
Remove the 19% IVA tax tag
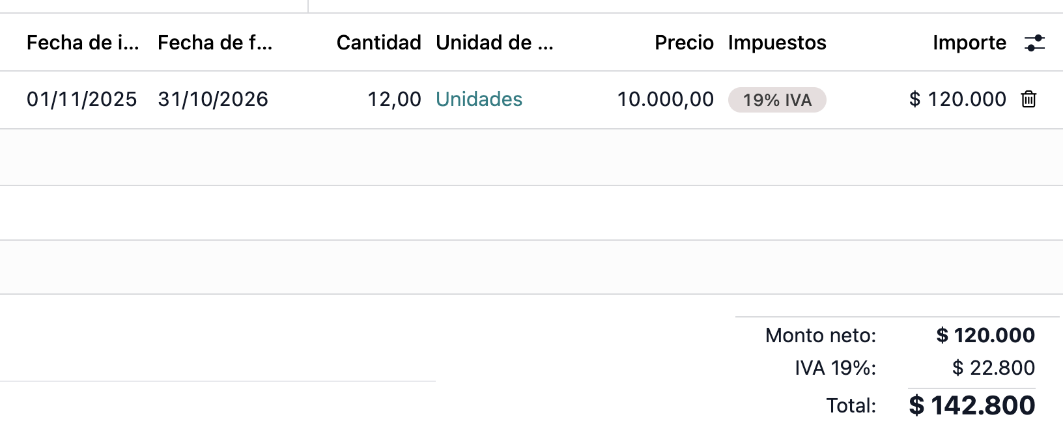776,100
